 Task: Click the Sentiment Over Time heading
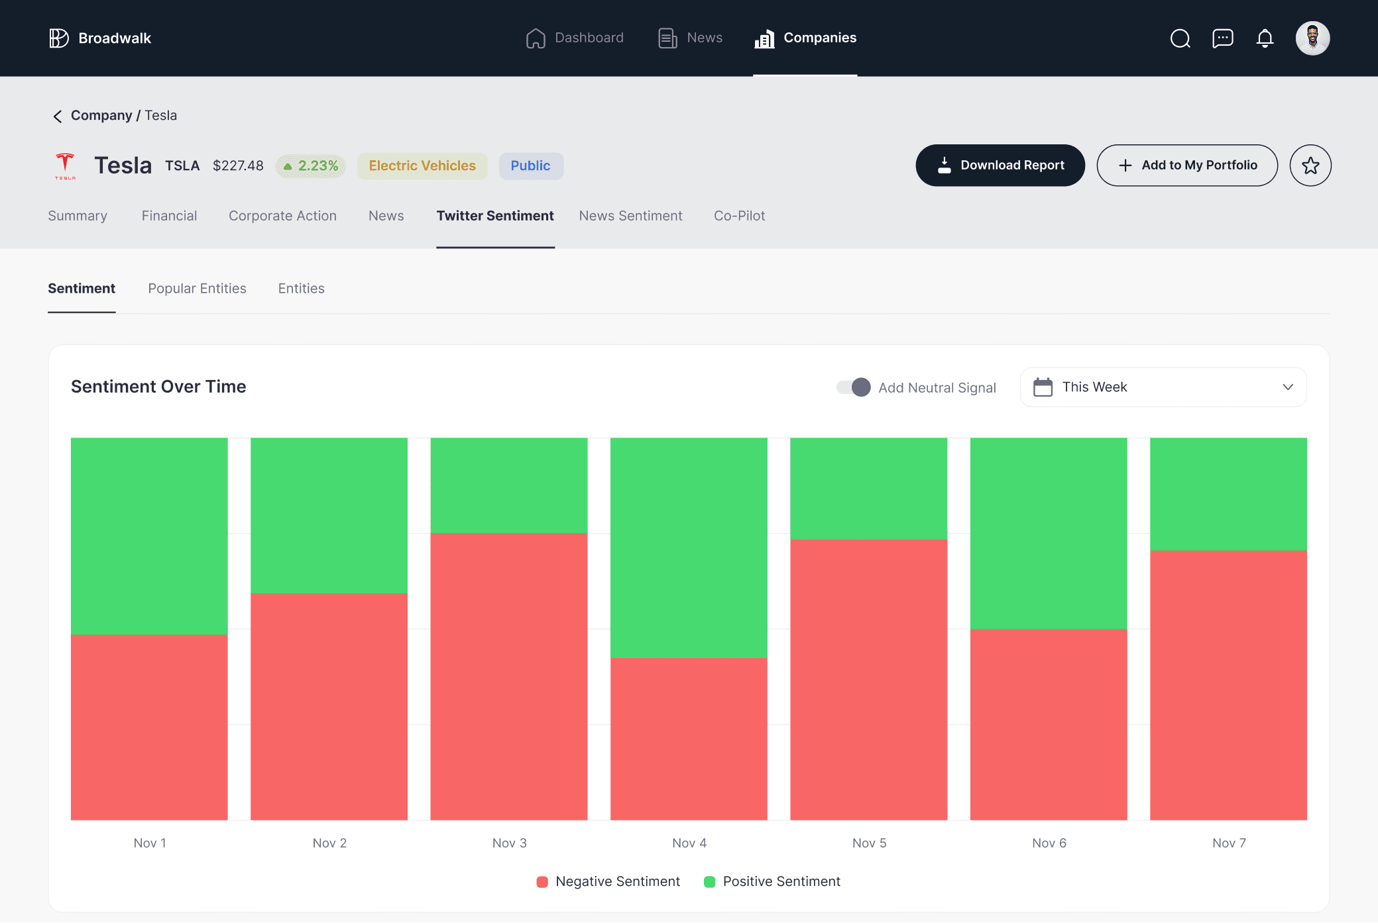point(158,387)
